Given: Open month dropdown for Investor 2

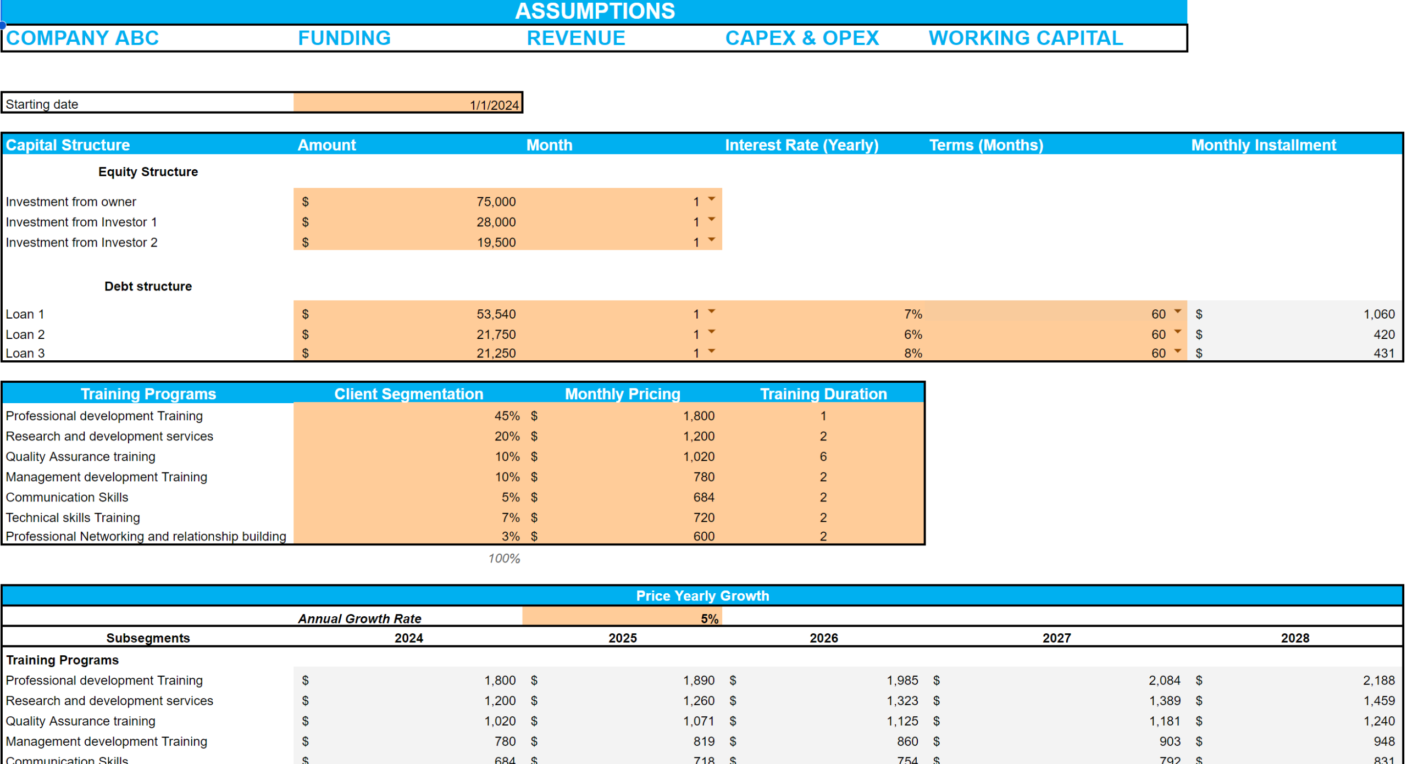Looking at the screenshot, I should coord(711,240).
